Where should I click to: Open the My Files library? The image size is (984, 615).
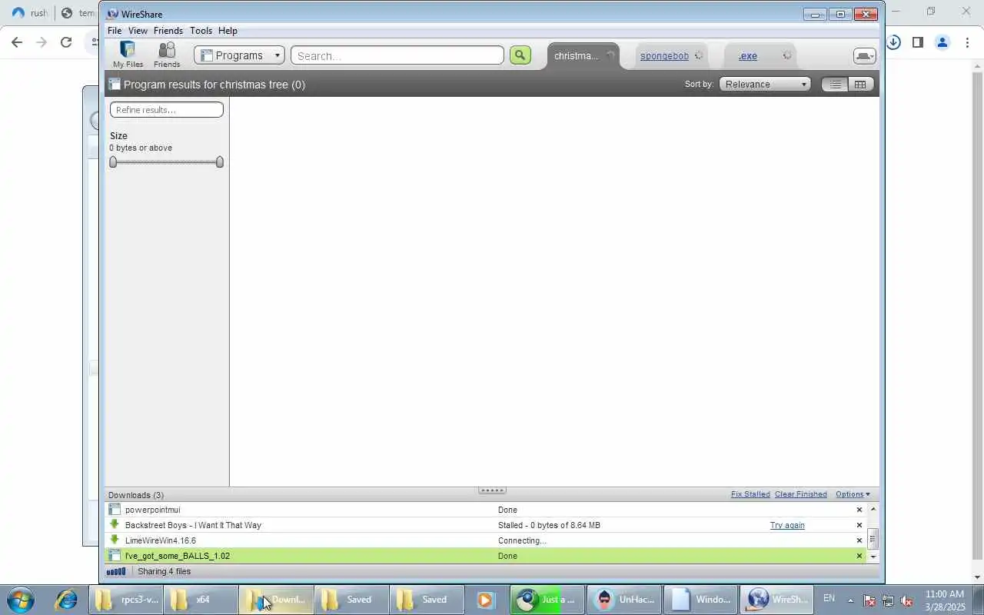click(128, 55)
